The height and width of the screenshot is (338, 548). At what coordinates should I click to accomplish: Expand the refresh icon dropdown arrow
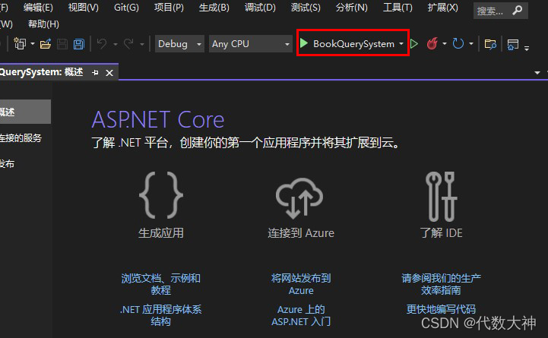(x=471, y=44)
